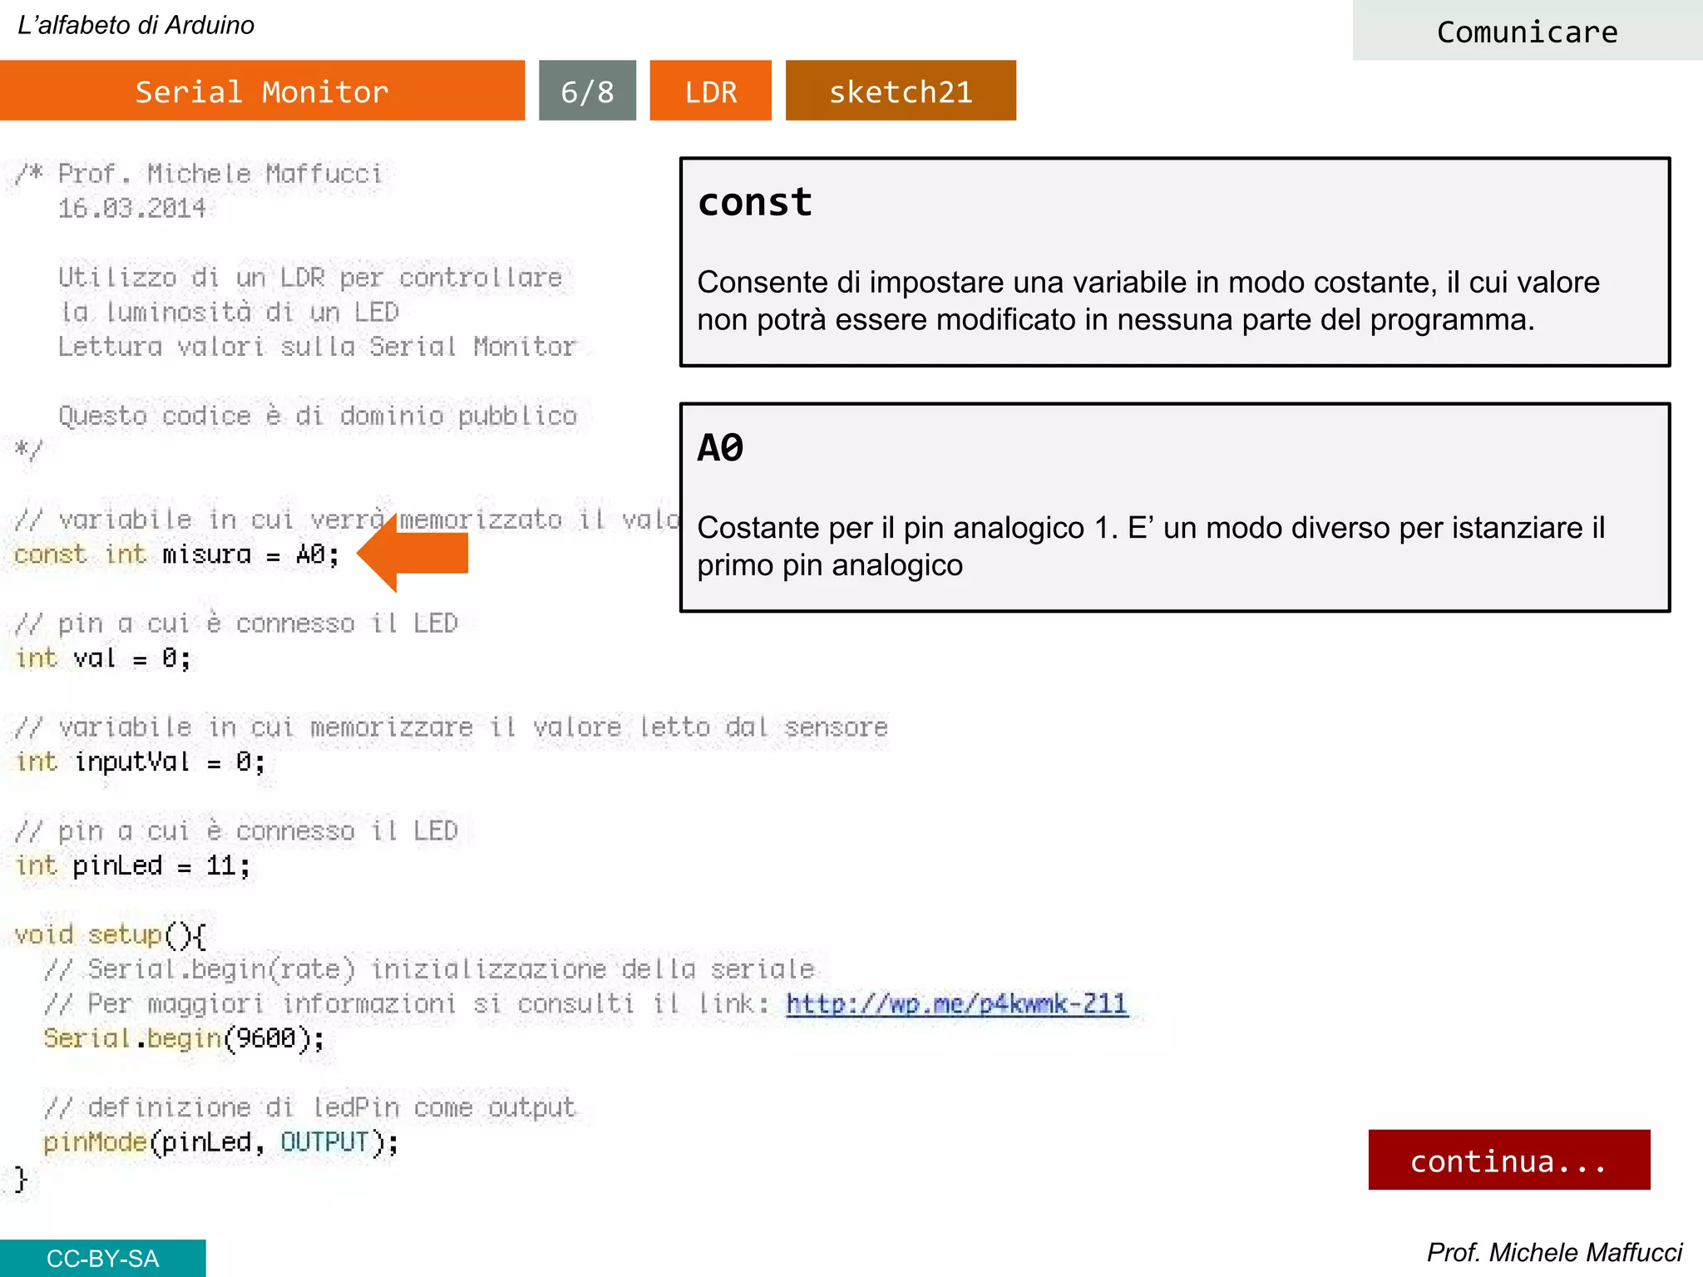Click the text 'Costante per il pin analogico 1'
Viewport: 1703px width, 1277px height.
pos(904,528)
